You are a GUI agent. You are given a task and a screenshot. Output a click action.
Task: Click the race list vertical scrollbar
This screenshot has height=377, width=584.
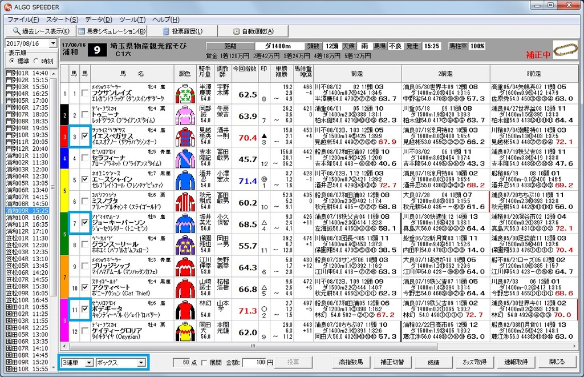click(53, 220)
